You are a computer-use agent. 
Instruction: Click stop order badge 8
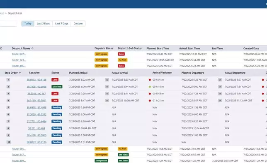8,128
